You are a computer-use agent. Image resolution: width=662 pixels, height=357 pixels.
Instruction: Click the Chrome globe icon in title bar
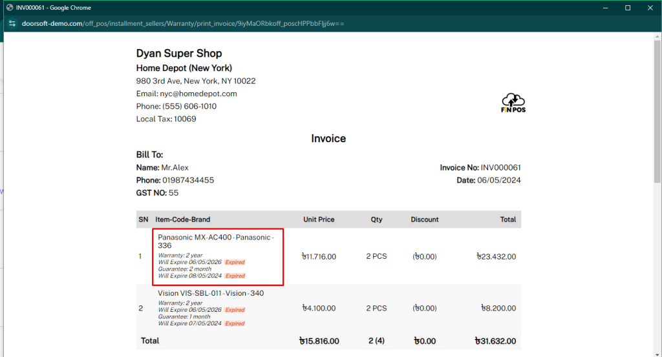click(9, 8)
